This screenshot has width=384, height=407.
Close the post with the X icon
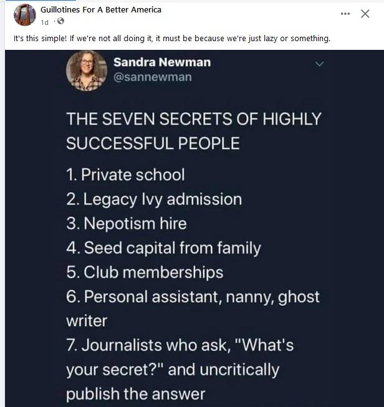pyautogui.click(x=365, y=14)
